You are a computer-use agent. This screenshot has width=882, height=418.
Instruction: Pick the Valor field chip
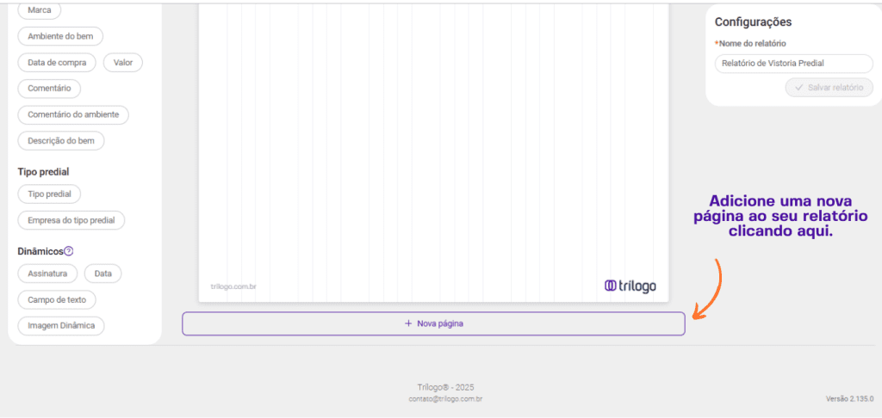(x=122, y=63)
